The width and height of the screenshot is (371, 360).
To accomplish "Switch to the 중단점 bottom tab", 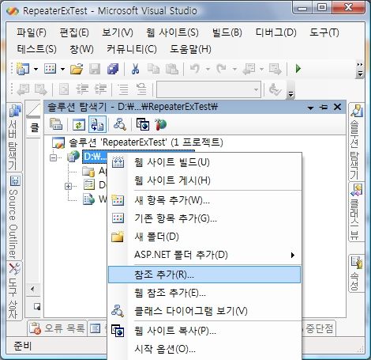I will pos(318,328).
